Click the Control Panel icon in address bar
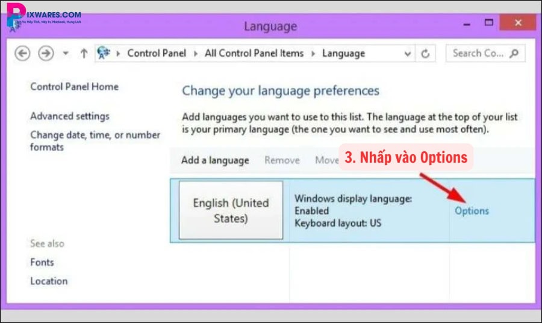This screenshot has width=542, height=323. pyautogui.click(x=104, y=54)
